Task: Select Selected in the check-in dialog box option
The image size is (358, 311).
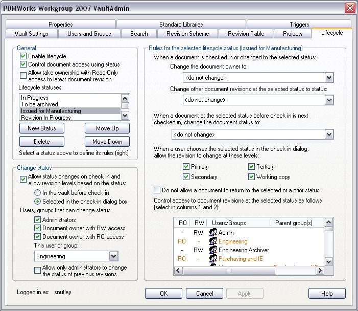Action: pyautogui.click(x=37, y=201)
